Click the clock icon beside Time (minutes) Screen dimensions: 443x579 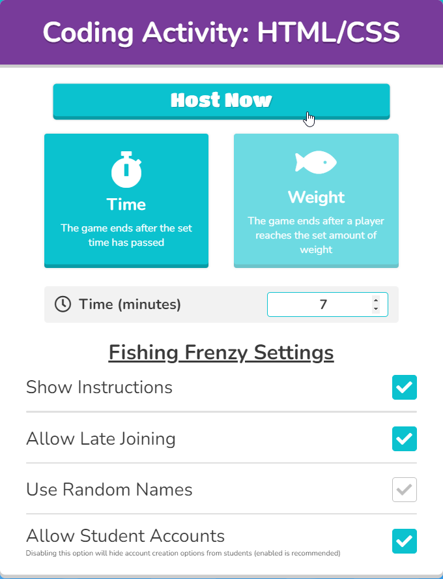point(63,304)
